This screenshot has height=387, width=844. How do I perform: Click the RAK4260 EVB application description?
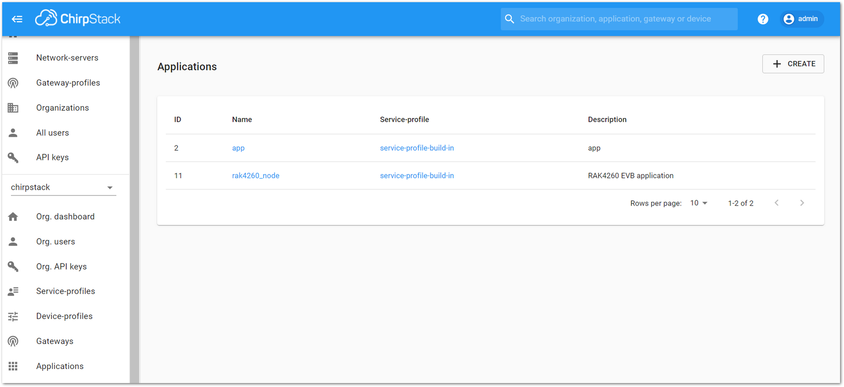(x=631, y=176)
